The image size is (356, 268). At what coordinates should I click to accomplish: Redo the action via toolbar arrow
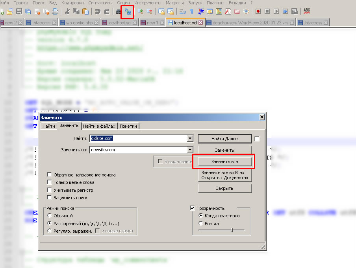[107, 11]
